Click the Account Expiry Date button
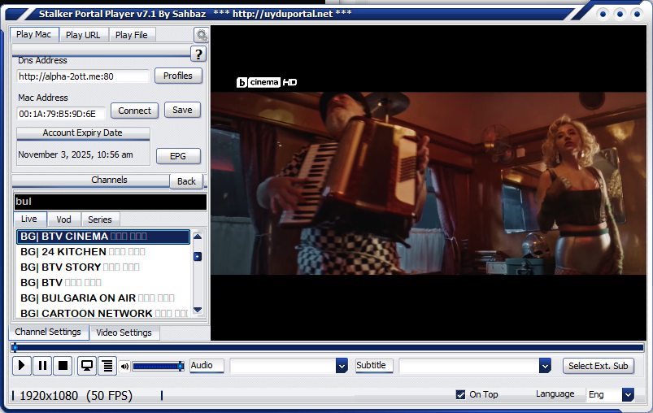 coord(83,133)
